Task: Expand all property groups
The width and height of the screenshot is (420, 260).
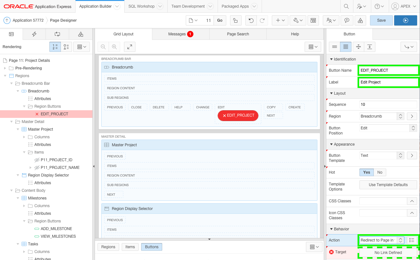Action: 369,47
